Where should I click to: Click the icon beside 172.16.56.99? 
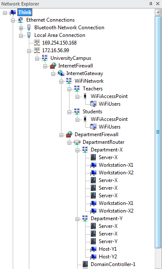[x=37, y=50]
